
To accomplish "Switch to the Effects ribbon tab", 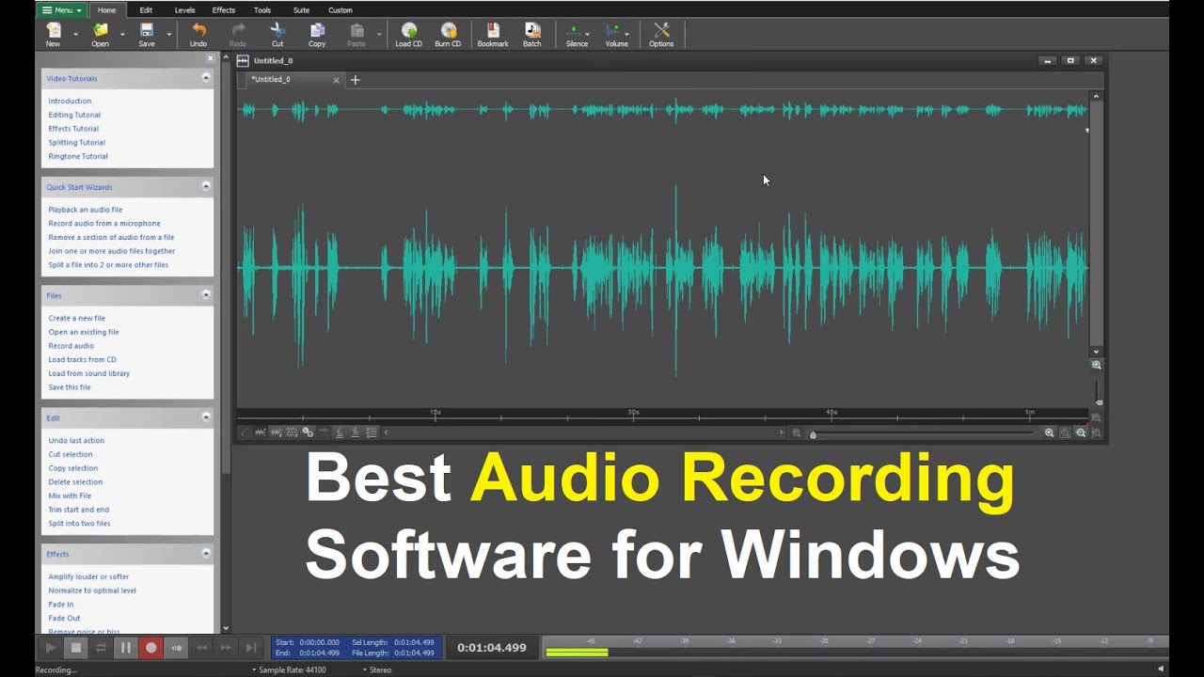I will tap(223, 9).
